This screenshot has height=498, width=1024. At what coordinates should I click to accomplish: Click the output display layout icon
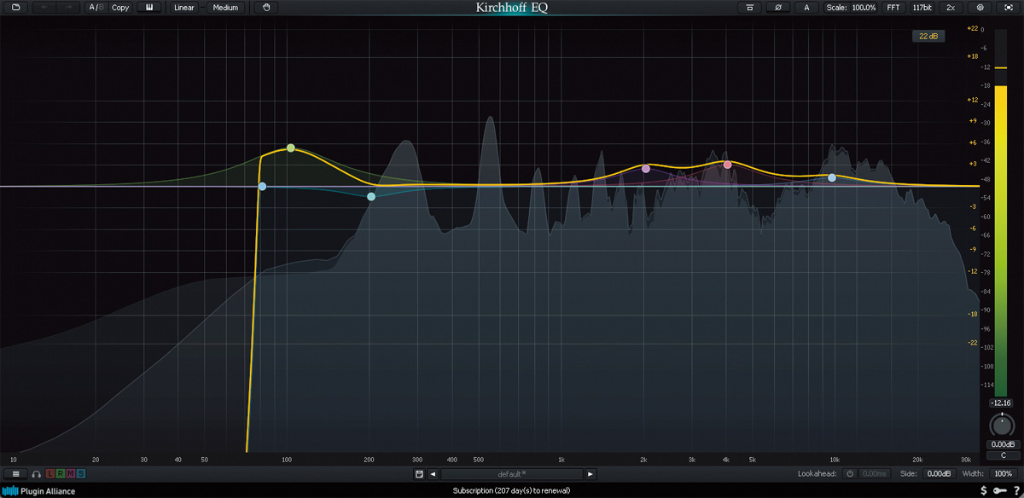(750, 8)
